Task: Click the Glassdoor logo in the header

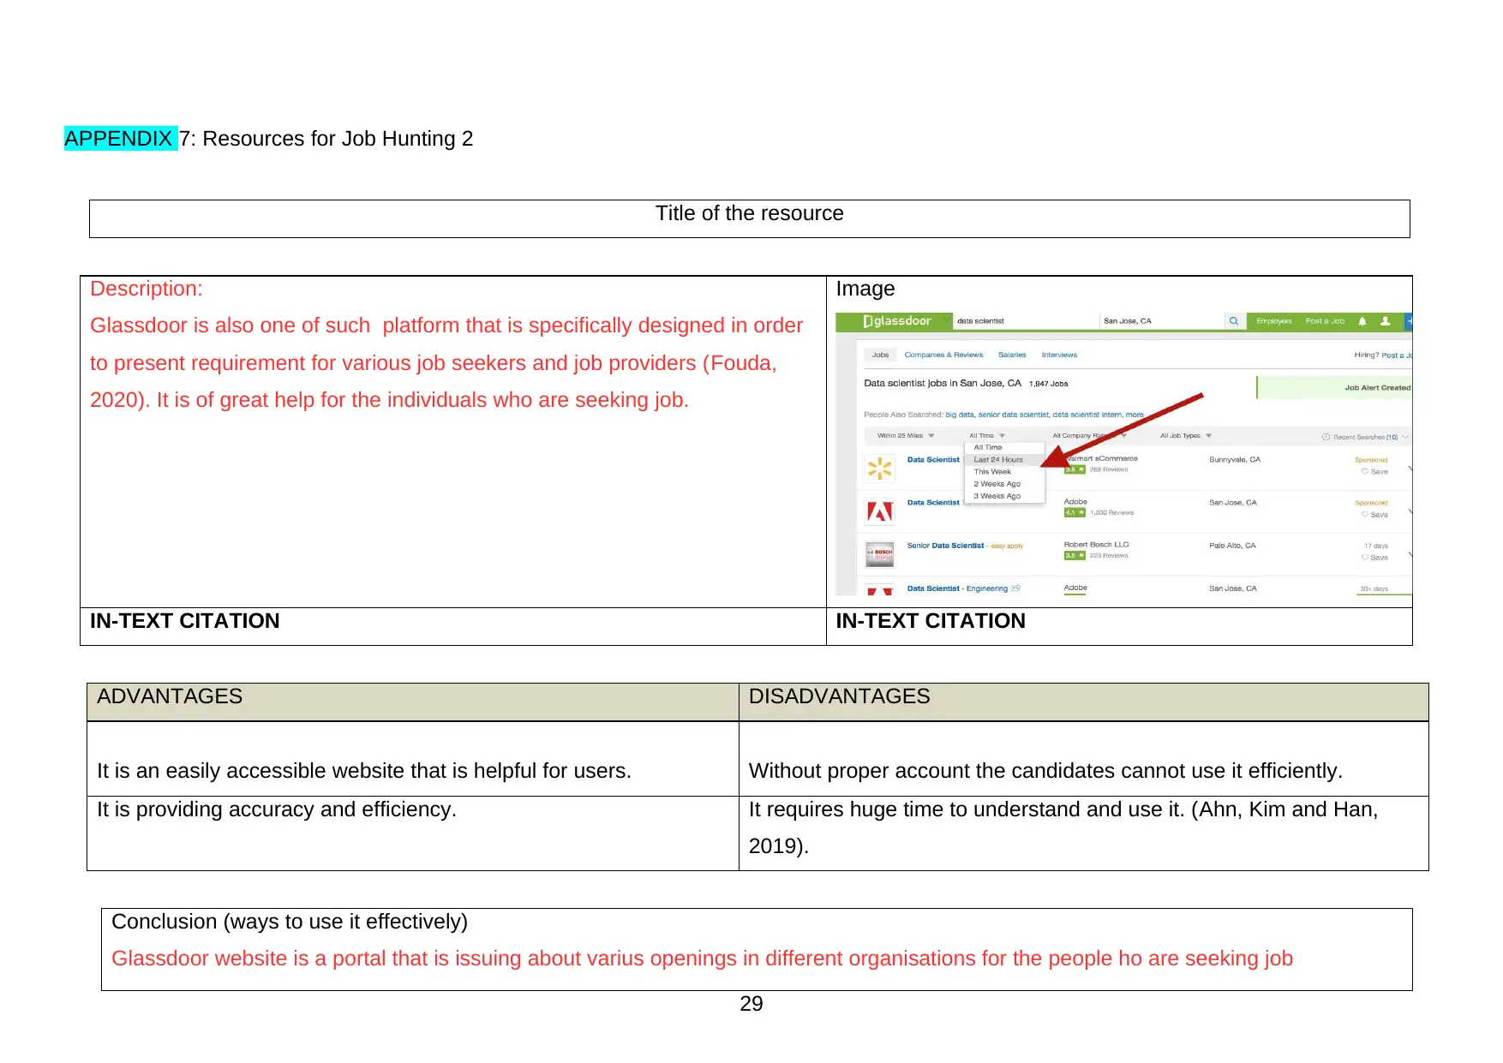Action: 896,321
